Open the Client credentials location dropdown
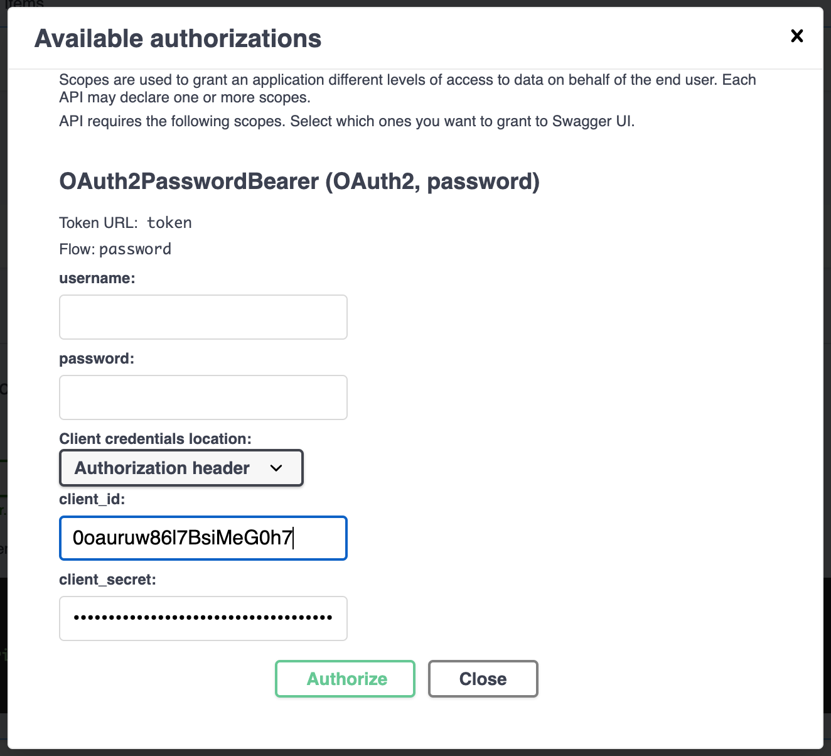The width and height of the screenshot is (831, 756). (181, 468)
